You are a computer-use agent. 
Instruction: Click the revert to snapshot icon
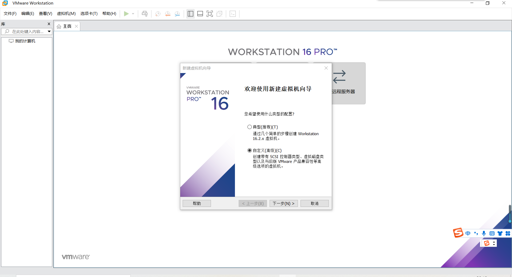pos(168,14)
